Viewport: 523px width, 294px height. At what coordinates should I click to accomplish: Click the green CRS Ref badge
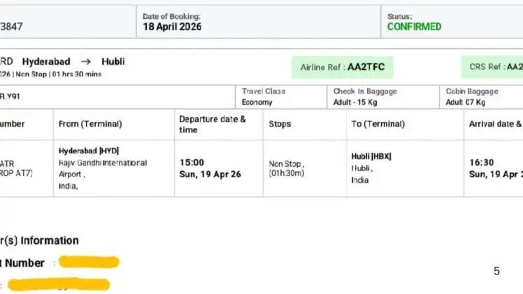pos(496,67)
